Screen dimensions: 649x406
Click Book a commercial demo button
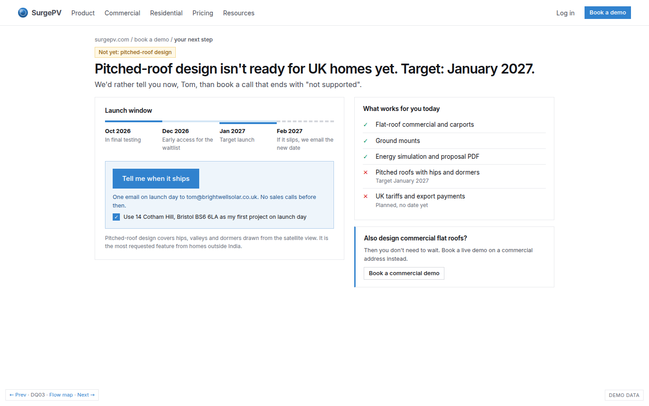[x=404, y=273]
